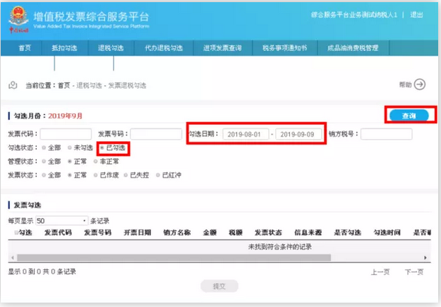Click the left arrow of horizontal scrollbar
This screenshot has width=441, height=307.
point(11,257)
